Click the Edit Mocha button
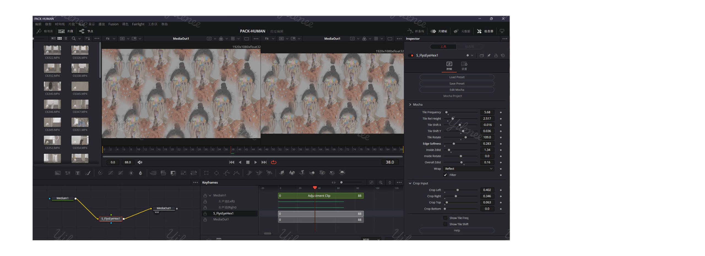Image resolution: width=705 pixels, height=256 pixels. [457, 90]
